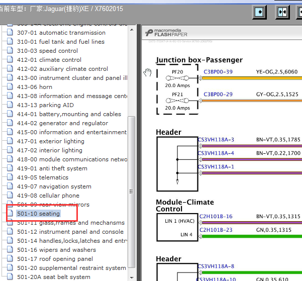Follow connector link CS3VH118A-3
302x281 pixels.
[x=216, y=140]
